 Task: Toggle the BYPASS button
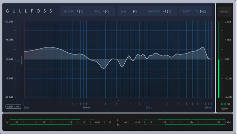pos(224,12)
